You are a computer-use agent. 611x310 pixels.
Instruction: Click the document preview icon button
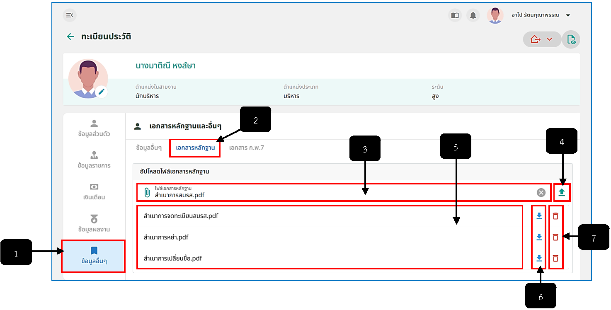click(x=571, y=39)
